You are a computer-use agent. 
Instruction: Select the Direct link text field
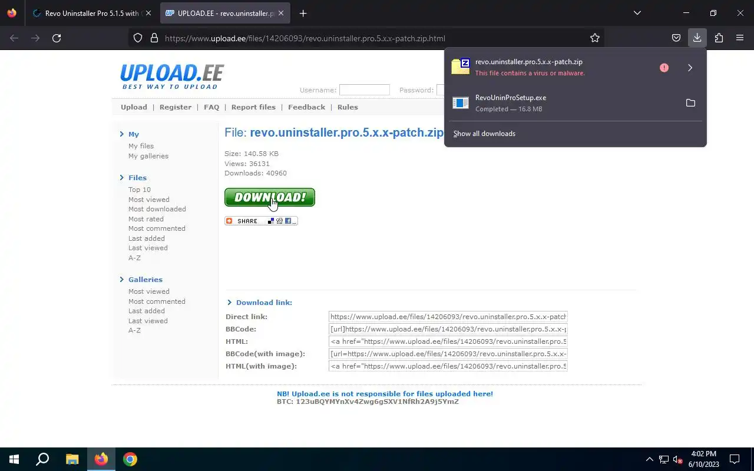tap(448, 317)
